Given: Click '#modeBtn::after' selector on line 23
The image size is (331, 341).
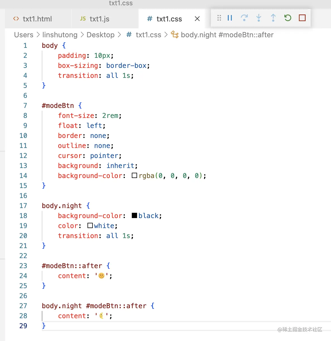Looking at the screenshot, I should click(x=72, y=266).
